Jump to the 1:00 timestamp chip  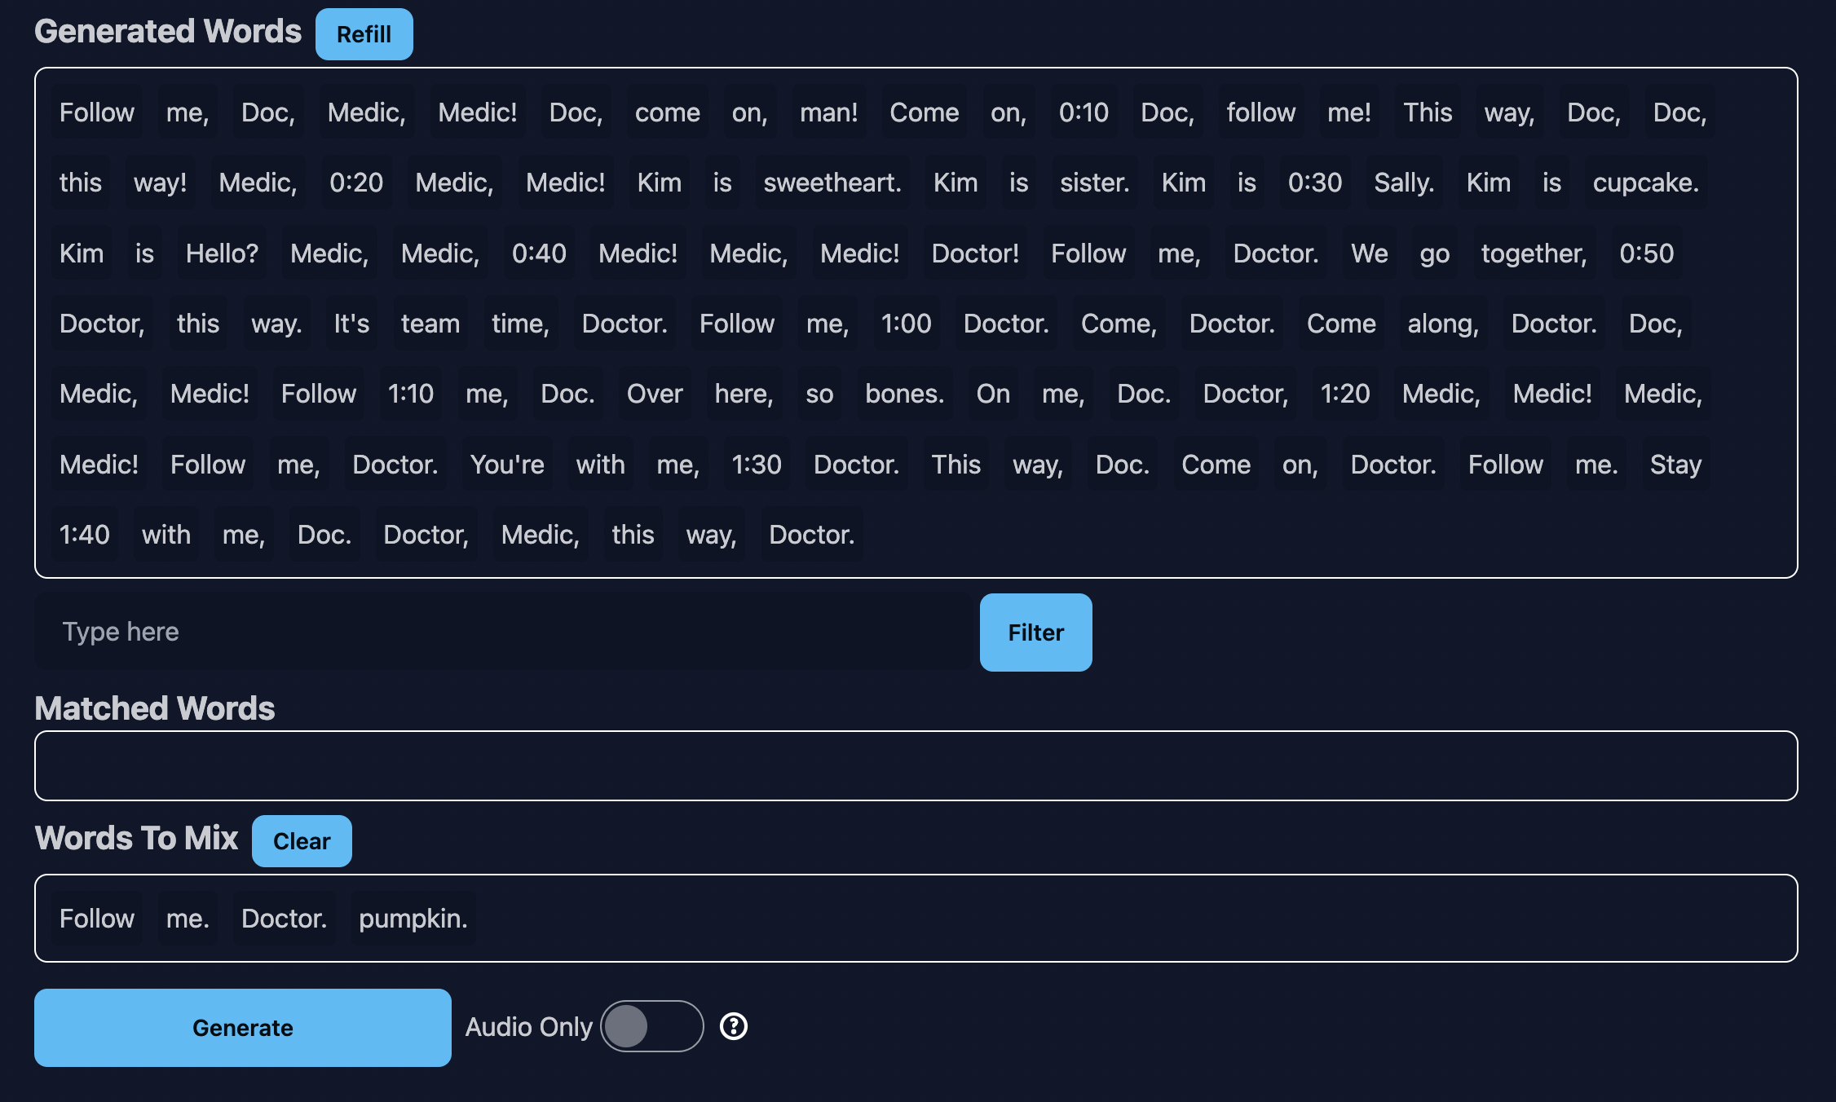[x=906, y=324]
